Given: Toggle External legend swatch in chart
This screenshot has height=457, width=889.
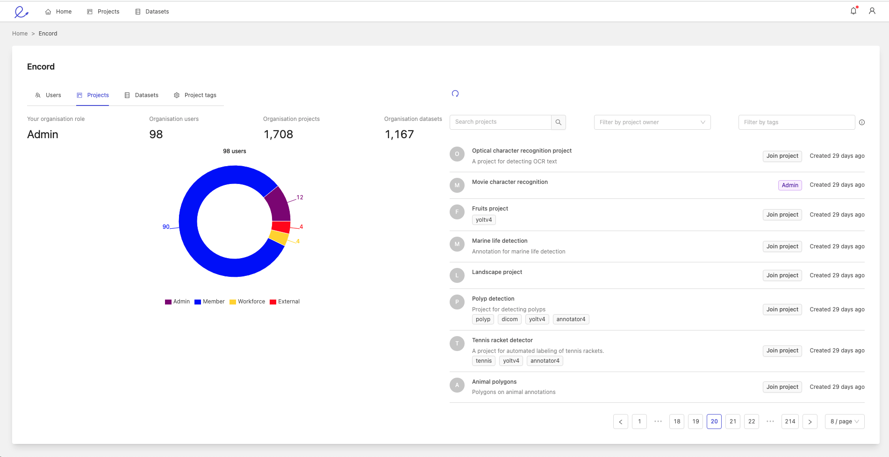Looking at the screenshot, I should [x=273, y=302].
